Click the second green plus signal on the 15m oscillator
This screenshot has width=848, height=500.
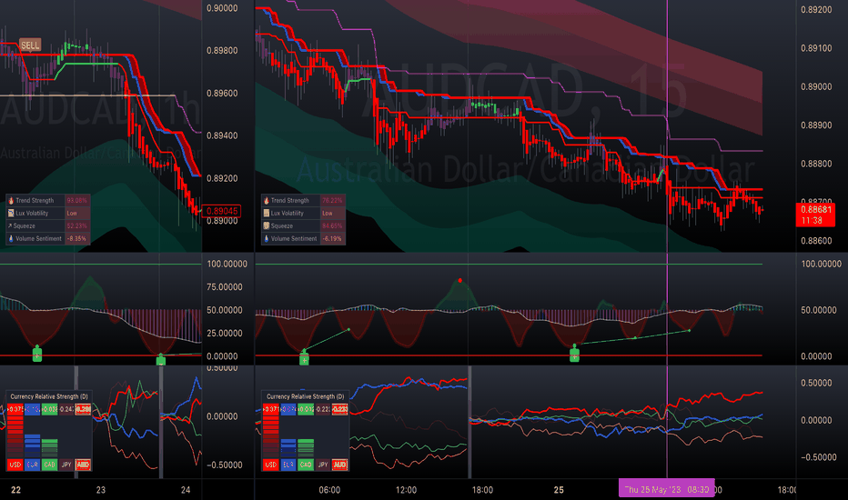574,354
